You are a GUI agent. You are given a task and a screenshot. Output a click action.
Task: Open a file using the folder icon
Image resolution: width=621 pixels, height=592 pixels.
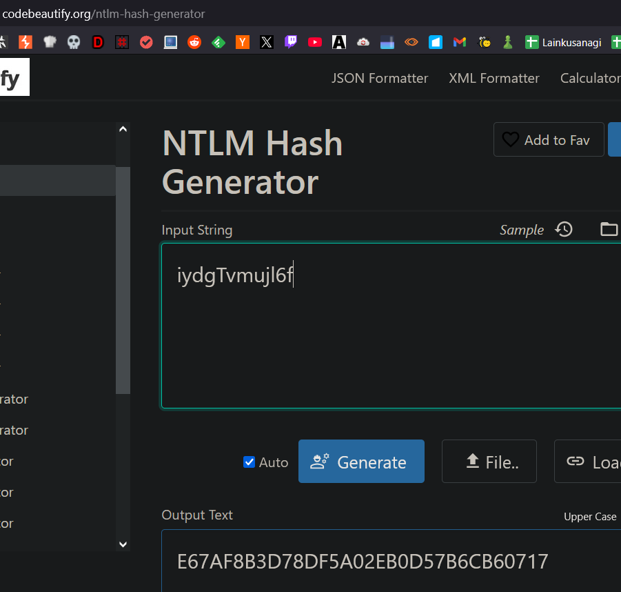pos(609,229)
